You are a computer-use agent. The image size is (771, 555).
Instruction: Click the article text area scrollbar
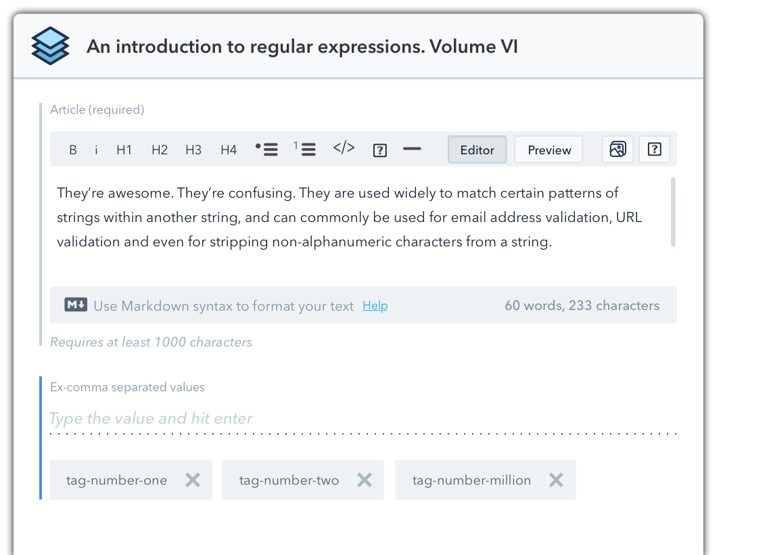coord(673,212)
